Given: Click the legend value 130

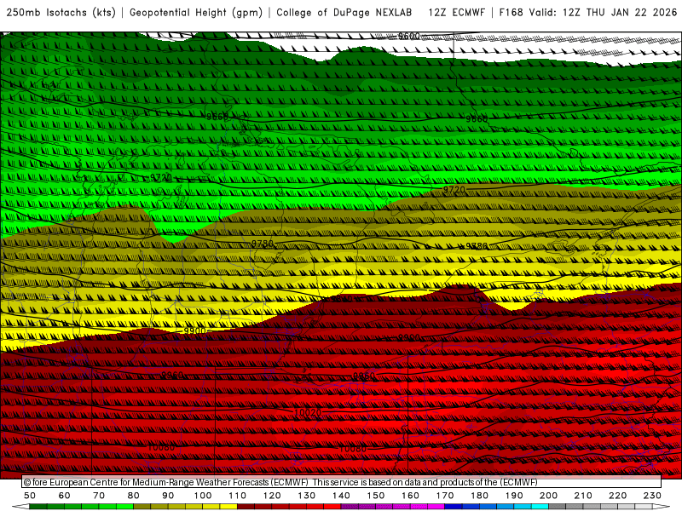Looking at the screenshot, I should (x=307, y=496).
